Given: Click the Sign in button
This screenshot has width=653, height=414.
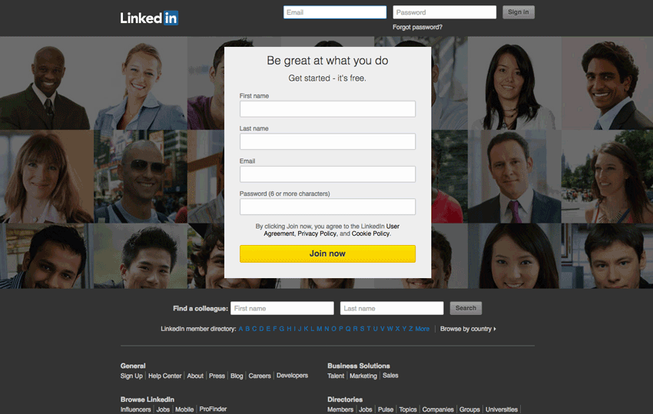Looking at the screenshot, I should tap(518, 12).
